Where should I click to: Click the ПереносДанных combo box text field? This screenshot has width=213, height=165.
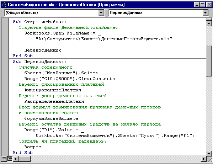click(156, 13)
